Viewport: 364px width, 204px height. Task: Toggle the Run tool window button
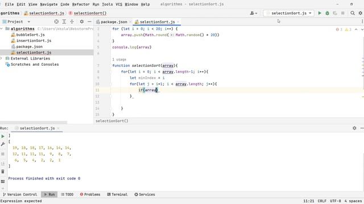(x=49, y=194)
